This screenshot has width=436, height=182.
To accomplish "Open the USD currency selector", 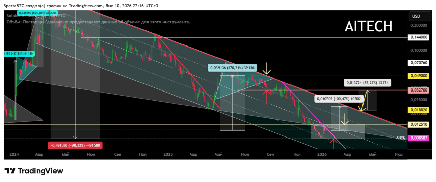I will [x=420, y=16].
